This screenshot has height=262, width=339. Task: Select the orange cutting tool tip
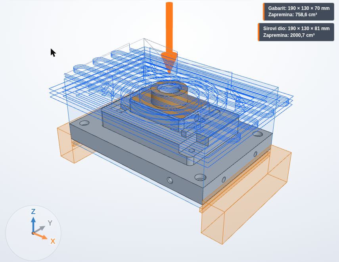[169, 62]
